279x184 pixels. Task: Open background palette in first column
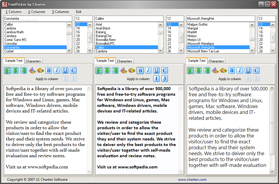click(40, 70)
